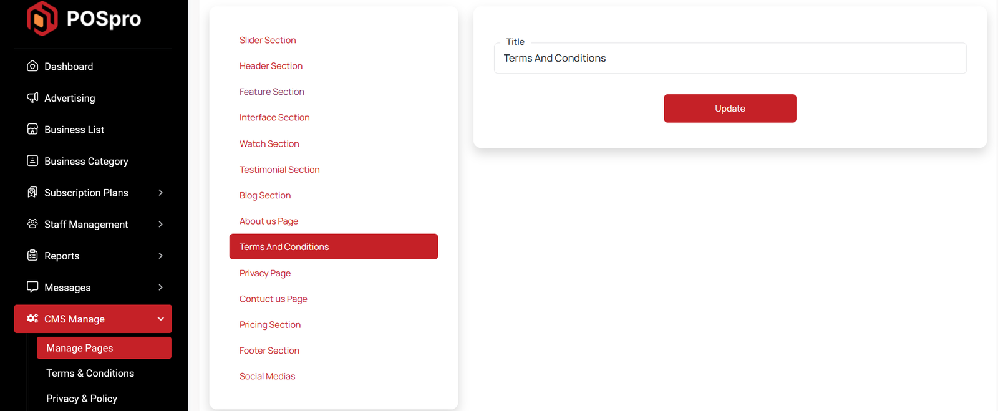This screenshot has height=411, width=998.
Task: Click the Reports clipboard icon
Action: pyautogui.click(x=32, y=256)
